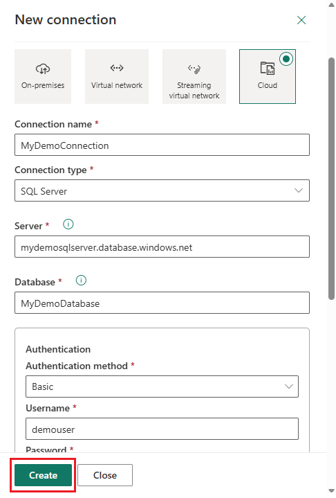Click the info icon next to Database

point(81,281)
